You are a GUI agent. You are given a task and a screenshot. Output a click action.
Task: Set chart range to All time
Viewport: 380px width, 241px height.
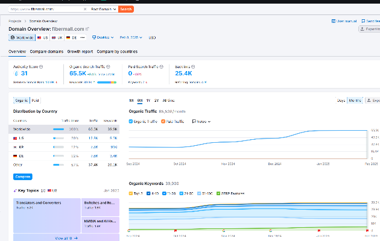(168, 101)
